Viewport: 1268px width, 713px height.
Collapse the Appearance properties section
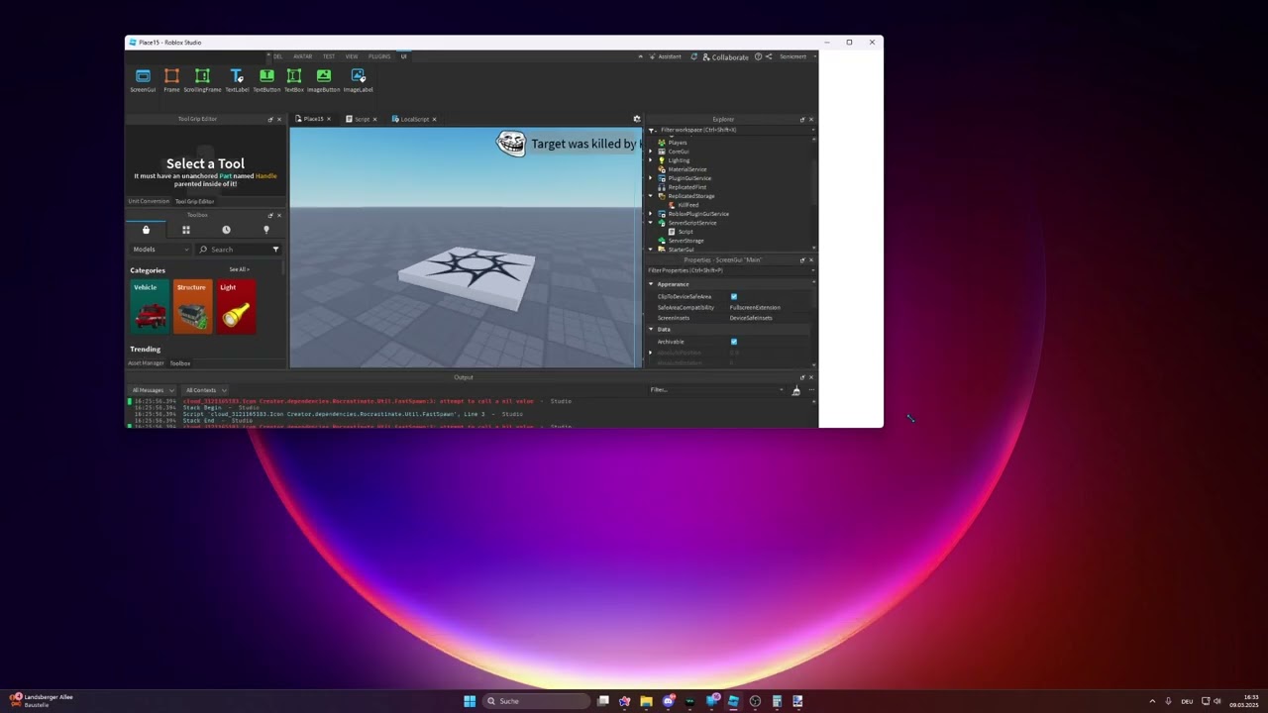coord(651,284)
